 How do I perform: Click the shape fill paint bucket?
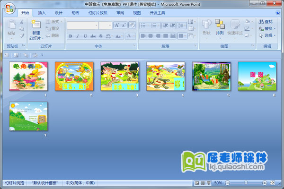click(x=248, y=22)
